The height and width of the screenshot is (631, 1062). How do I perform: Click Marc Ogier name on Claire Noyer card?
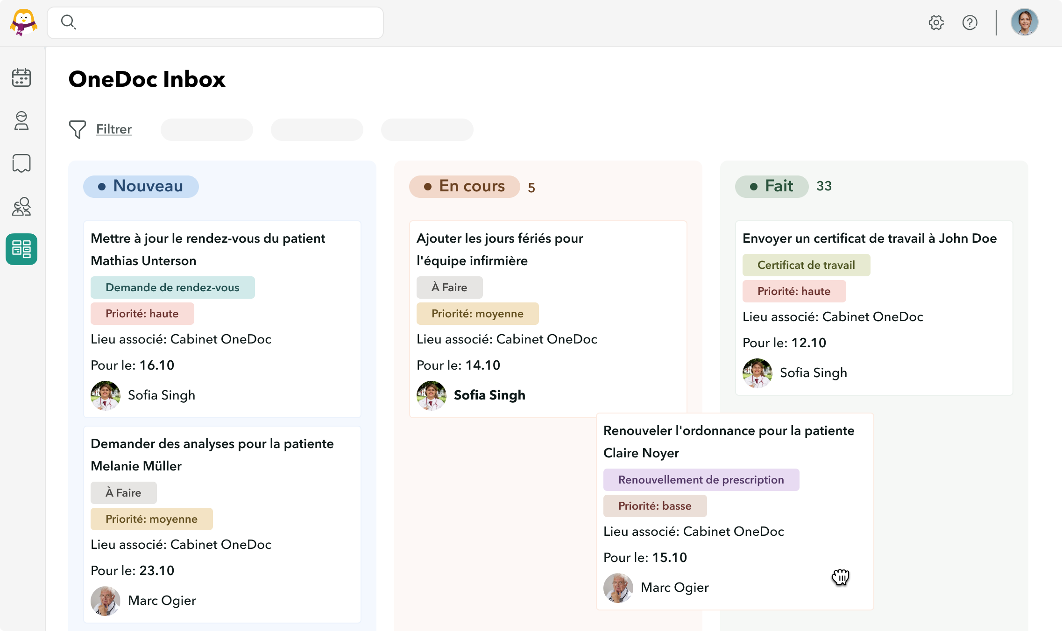click(675, 588)
